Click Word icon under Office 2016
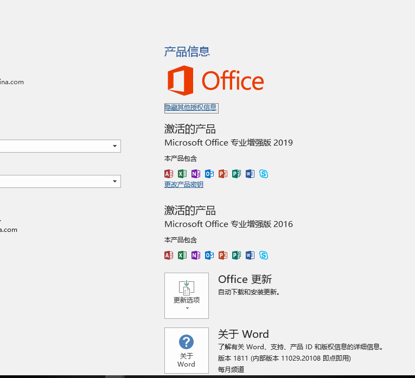The height and width of the screenshot is (378, 415). pos(250,255)
